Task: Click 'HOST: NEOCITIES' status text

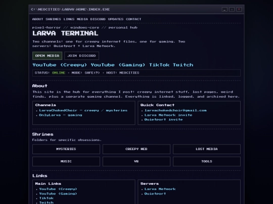Action: (x=123, y=73)
